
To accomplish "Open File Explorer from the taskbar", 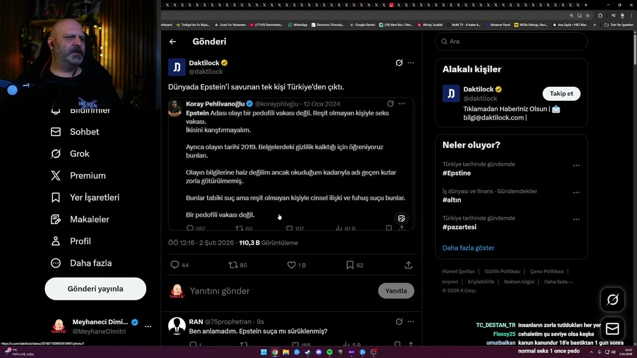I will click(x=286, y=352).
